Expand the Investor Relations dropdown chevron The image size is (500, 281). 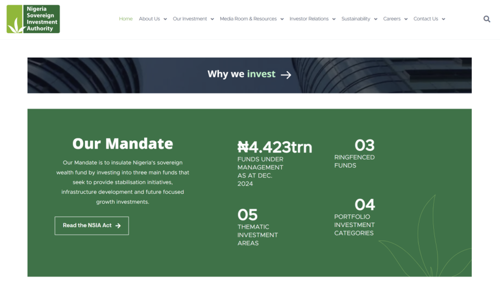click(334, 19)
